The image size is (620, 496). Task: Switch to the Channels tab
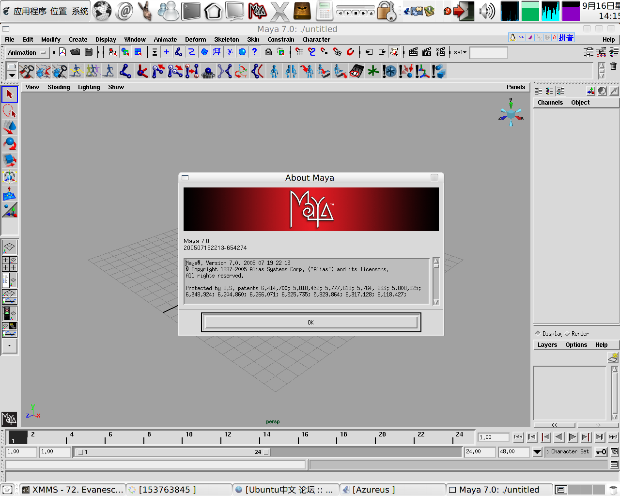point(550,103)
